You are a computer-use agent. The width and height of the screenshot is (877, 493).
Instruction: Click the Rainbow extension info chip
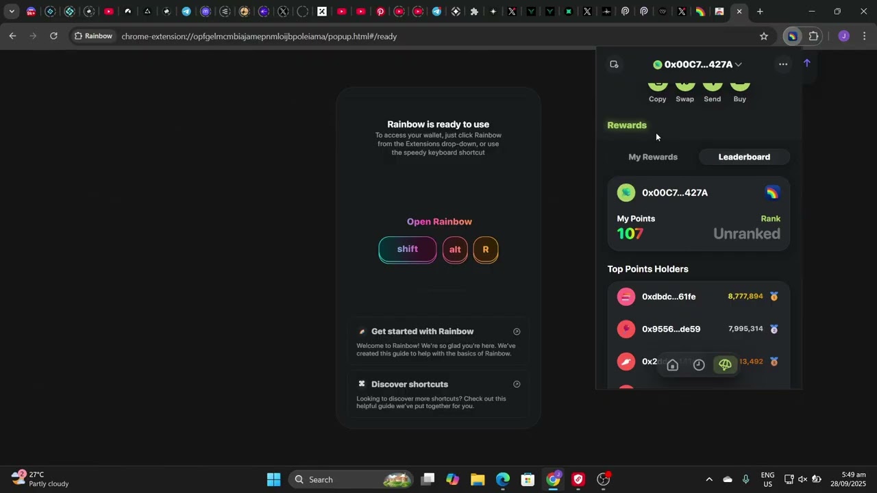(x=93, y=36)
